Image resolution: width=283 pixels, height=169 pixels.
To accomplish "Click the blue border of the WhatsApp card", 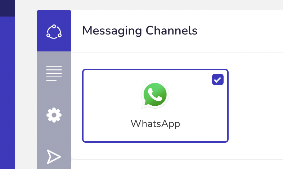I will (x=155, y=69).
